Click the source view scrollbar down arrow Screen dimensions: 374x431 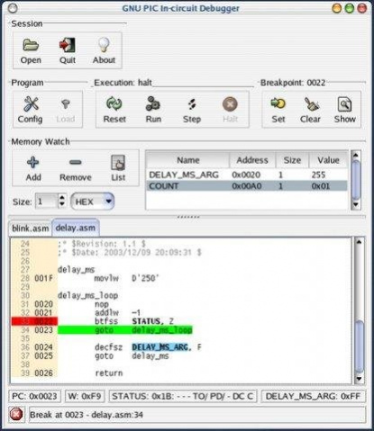[x=359, y=379]
